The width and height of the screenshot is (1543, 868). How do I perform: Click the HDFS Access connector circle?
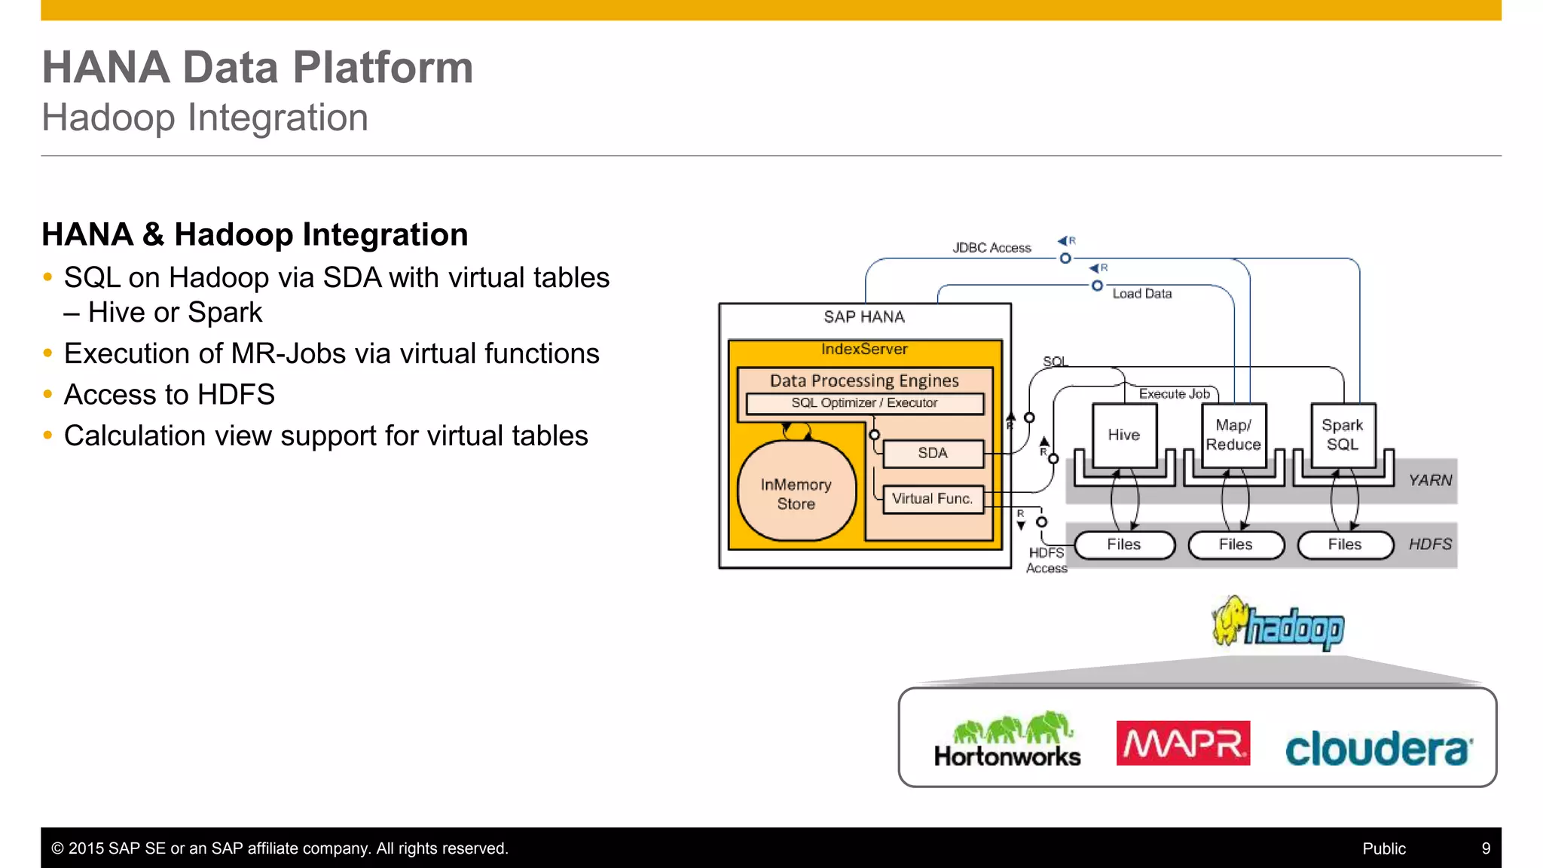(1041, 522)
